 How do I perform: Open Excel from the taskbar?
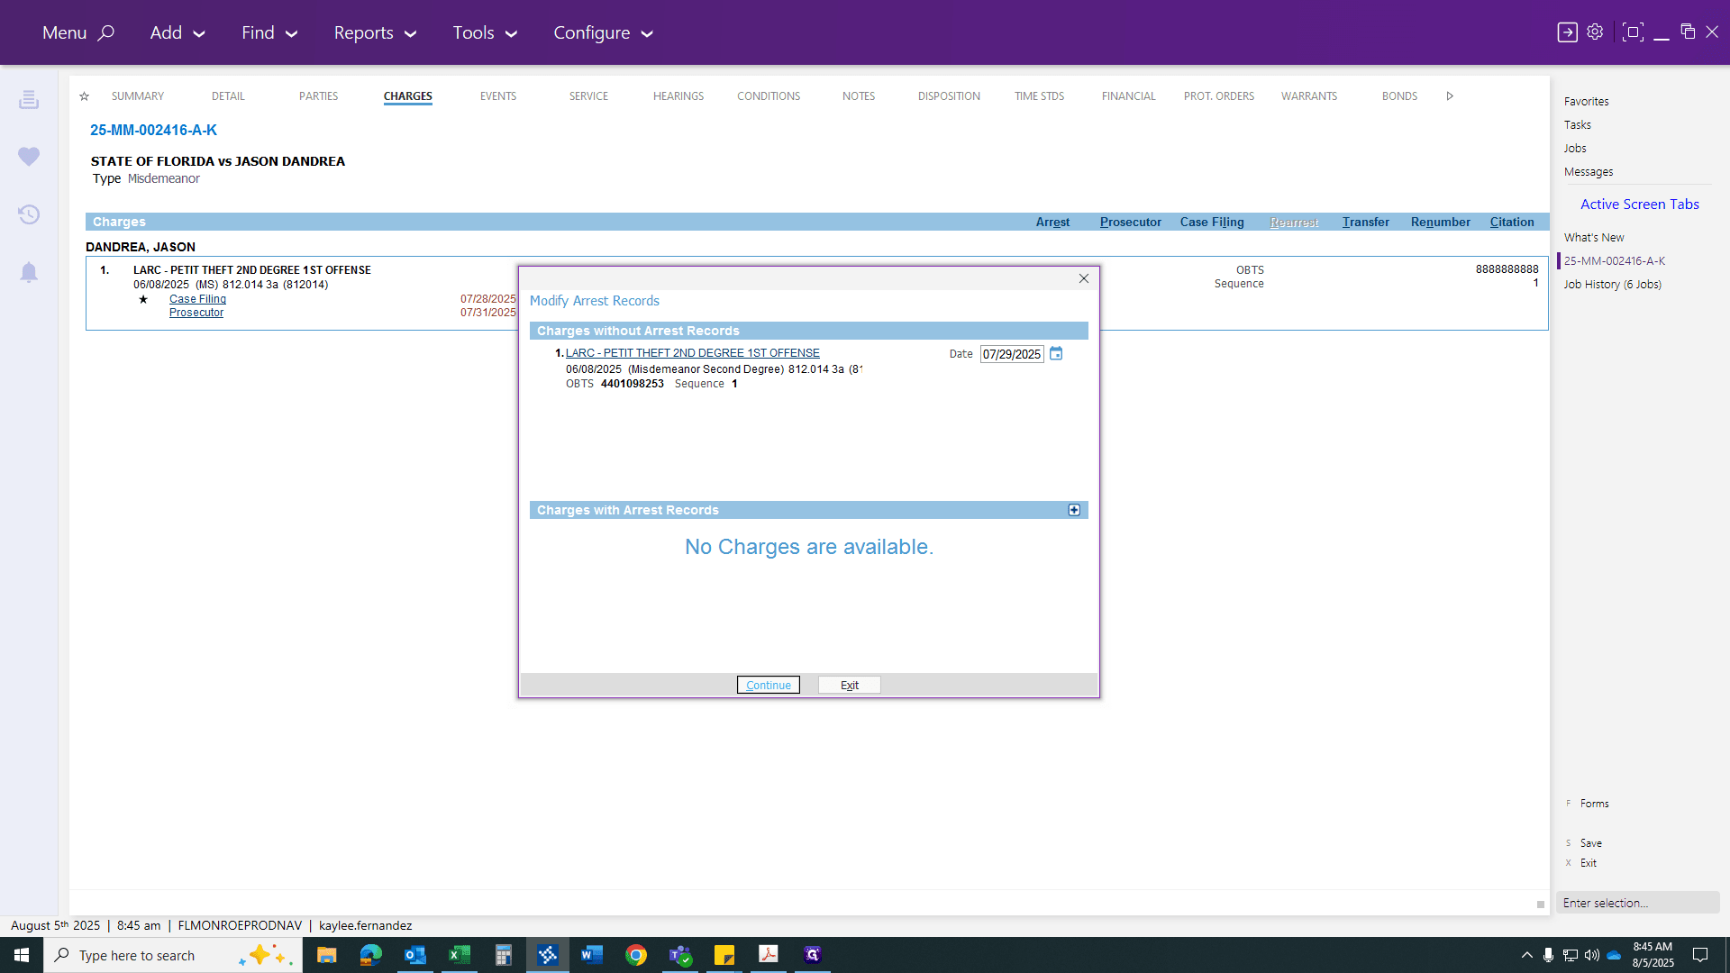tap(460, 955)
